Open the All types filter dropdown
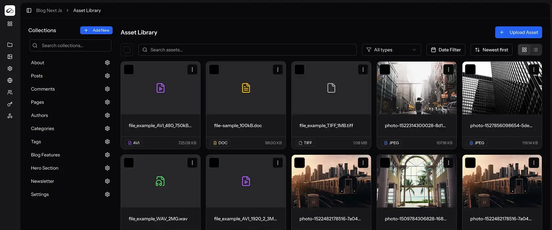The width and height of the screenshot is (552, 230). 392,50
